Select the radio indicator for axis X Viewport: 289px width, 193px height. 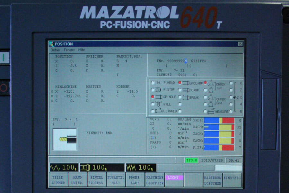(x=231, y=83)
